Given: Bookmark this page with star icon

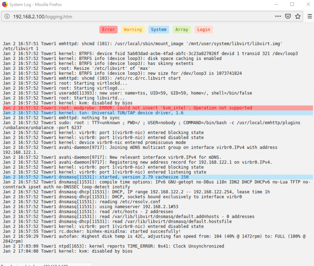Looking at the screenshot, I should point(298,16).
